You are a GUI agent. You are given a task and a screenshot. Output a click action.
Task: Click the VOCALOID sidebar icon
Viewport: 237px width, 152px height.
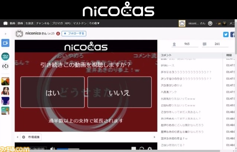pyautogui.click(x=5, y=56)
